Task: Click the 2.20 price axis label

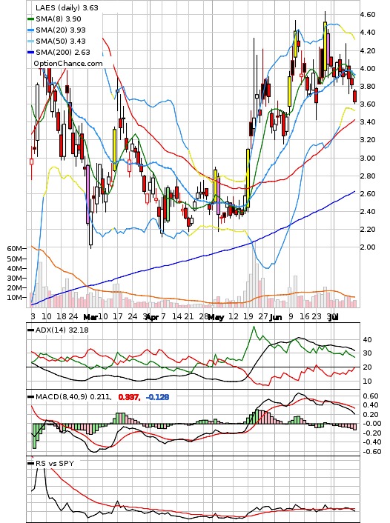Action: click(x=367, y=229)
